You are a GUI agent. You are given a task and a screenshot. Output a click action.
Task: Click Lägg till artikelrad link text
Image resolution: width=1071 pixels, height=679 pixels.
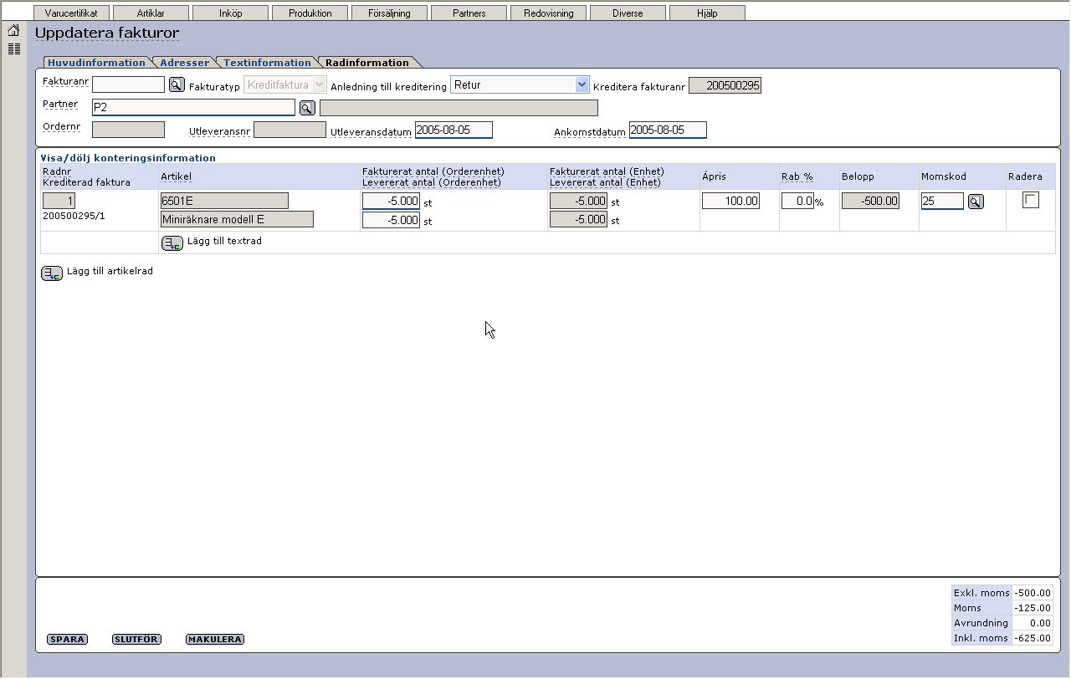(x=110, y=271)
